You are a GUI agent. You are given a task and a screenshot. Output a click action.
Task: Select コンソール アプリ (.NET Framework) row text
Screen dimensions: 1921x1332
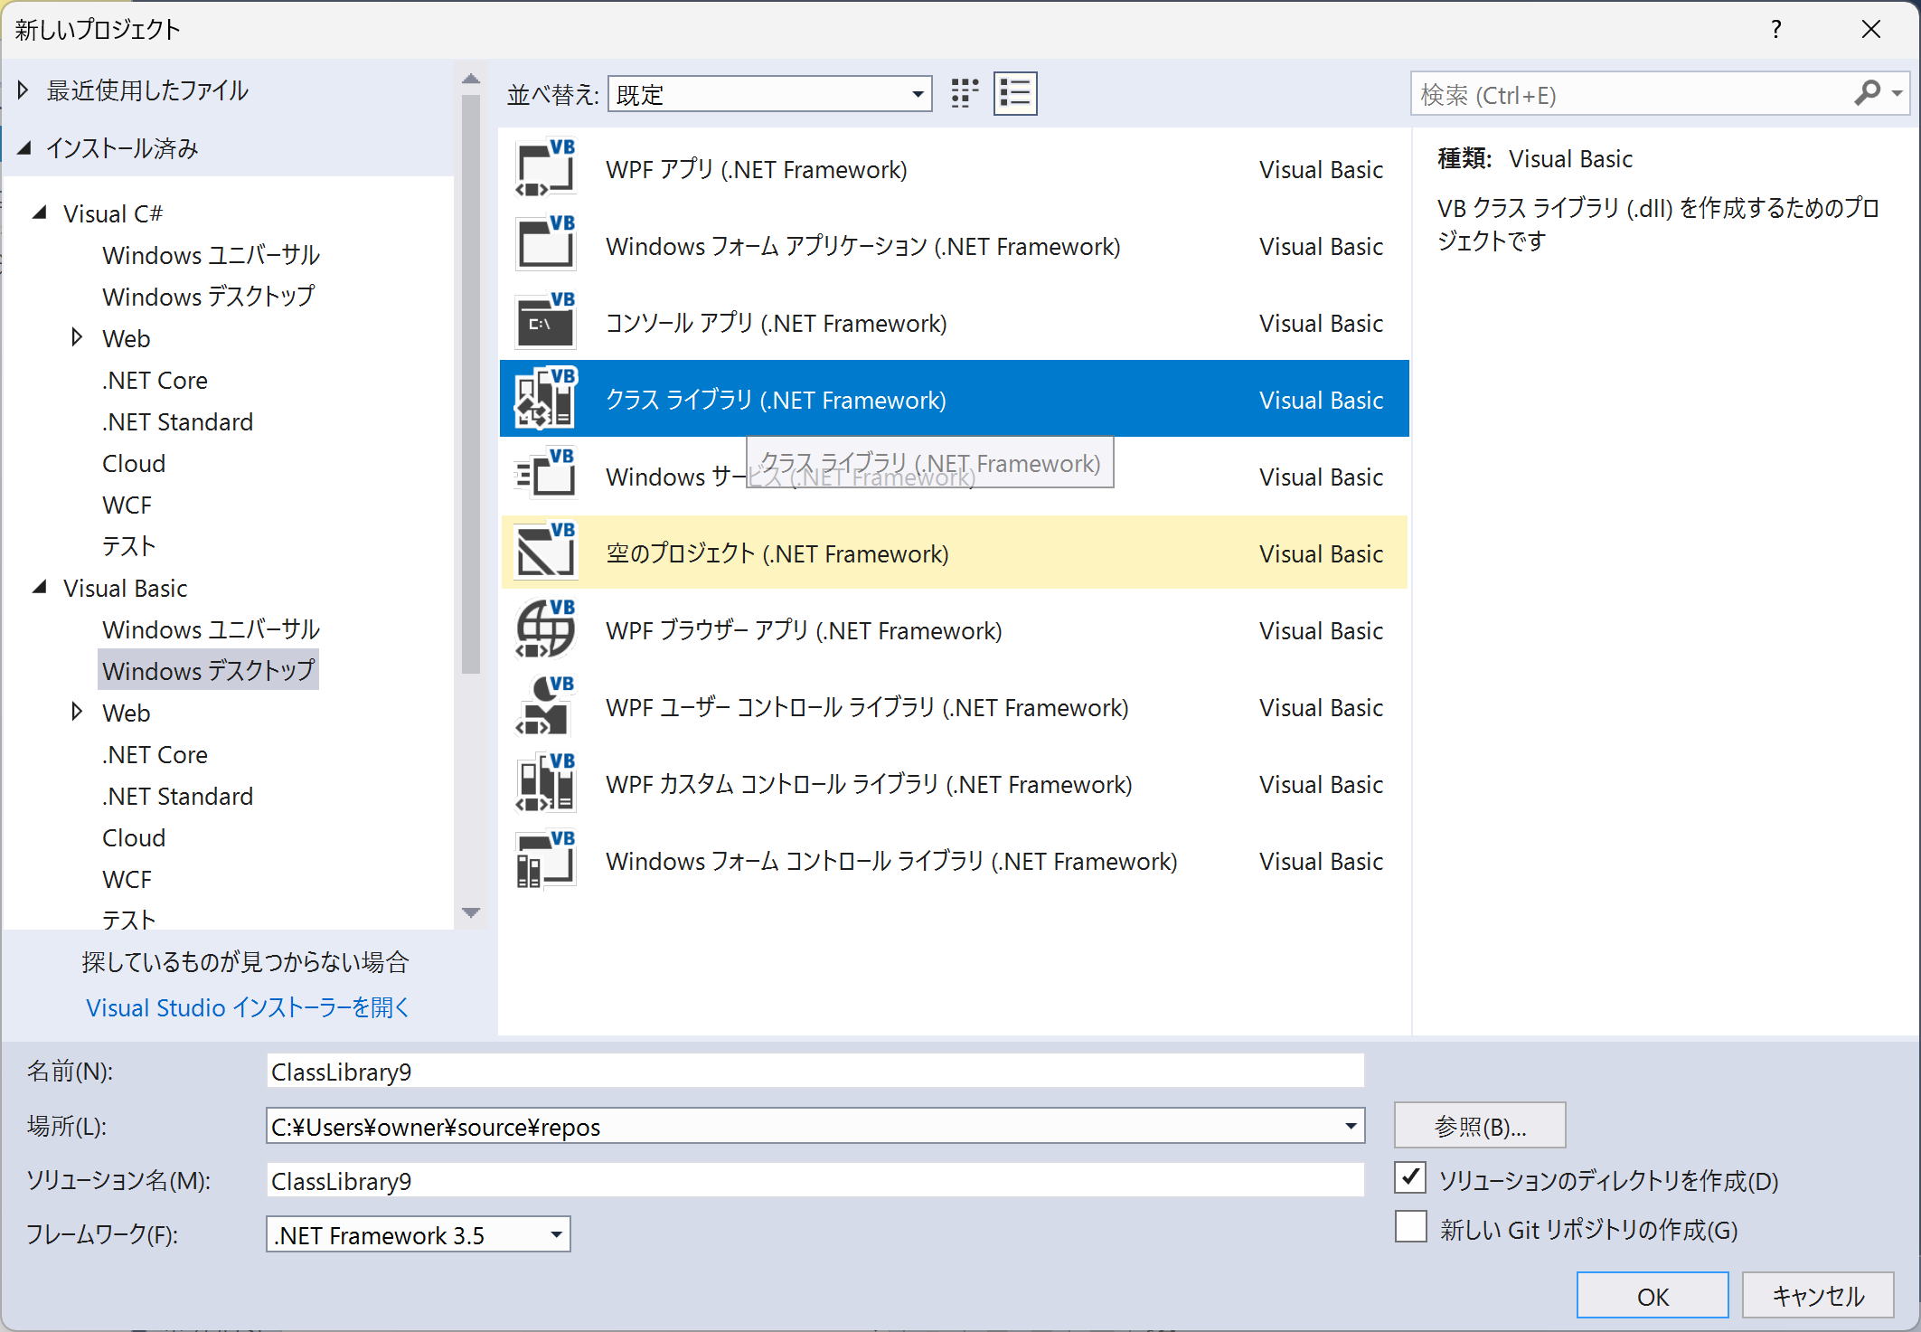click(x=776, y=323)
